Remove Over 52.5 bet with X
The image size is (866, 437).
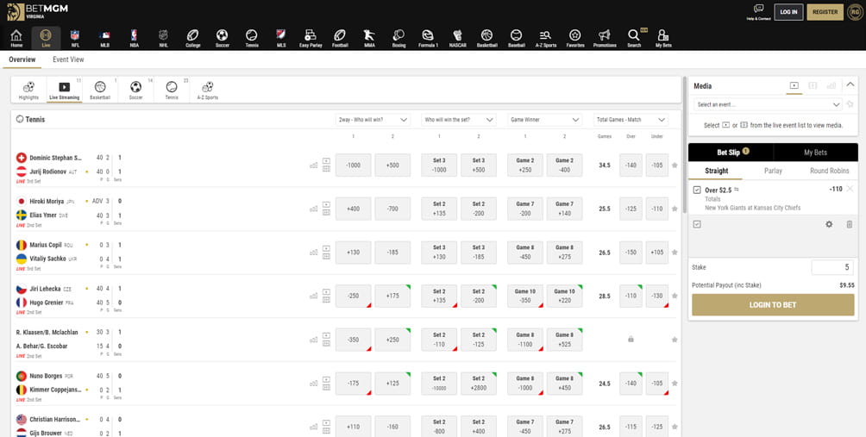[x=850, y=190]
